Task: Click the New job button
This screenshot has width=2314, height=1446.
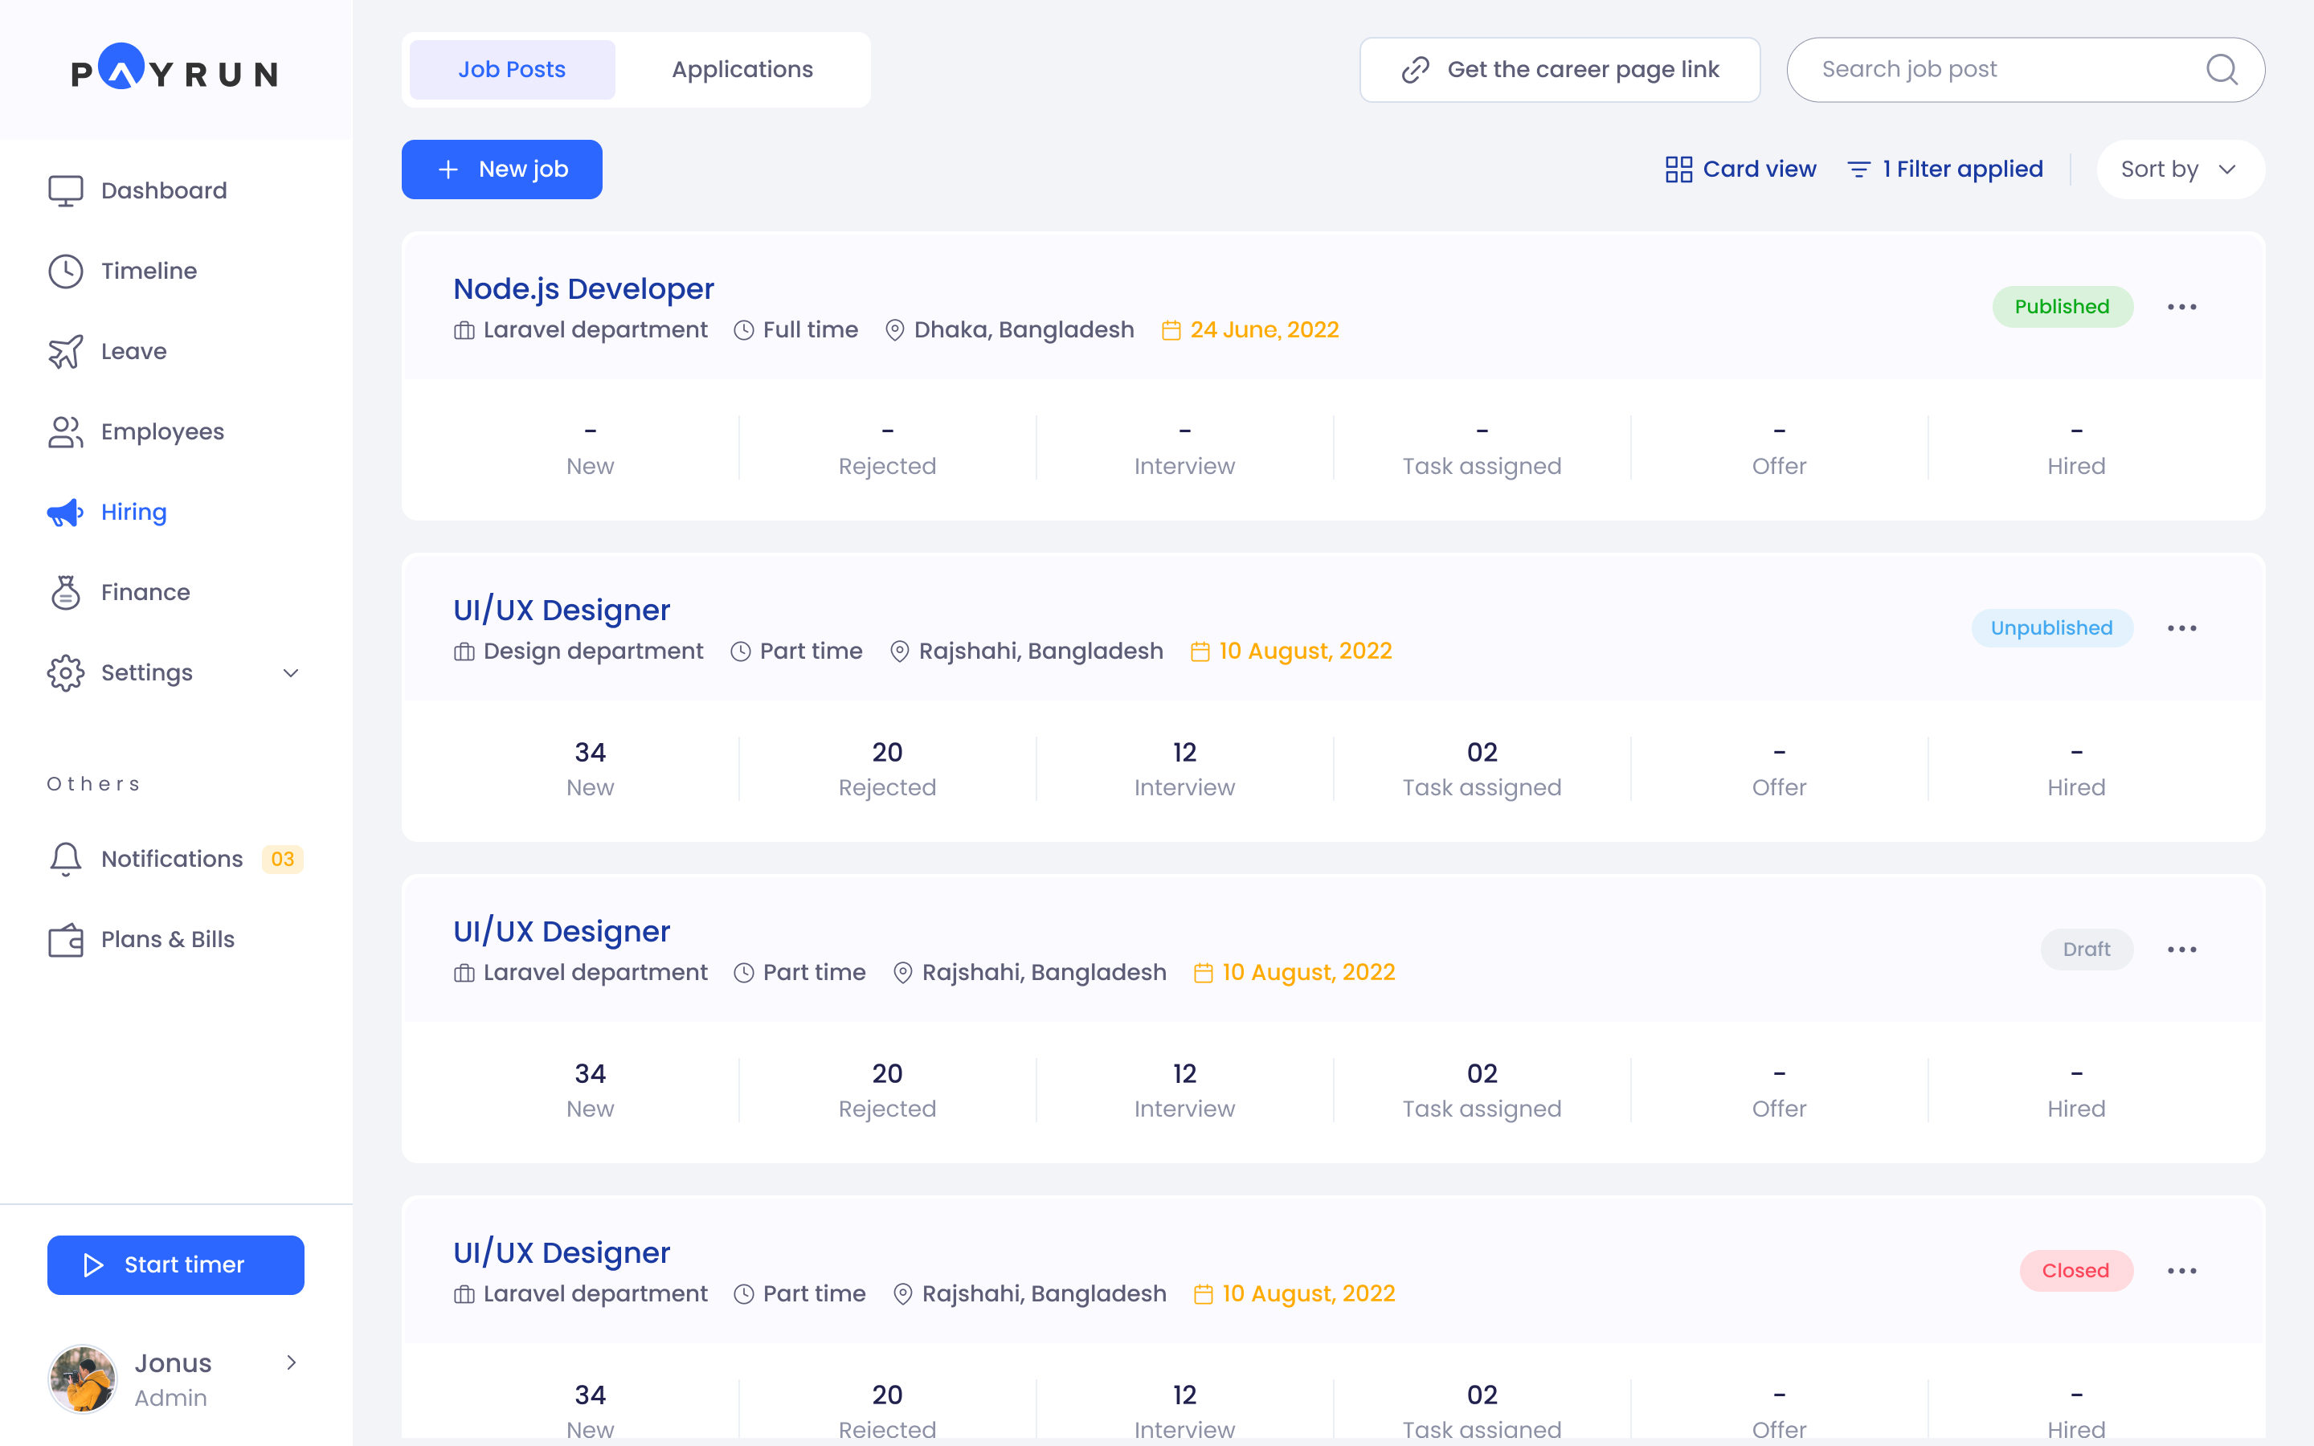Action: tap(501, 170)
